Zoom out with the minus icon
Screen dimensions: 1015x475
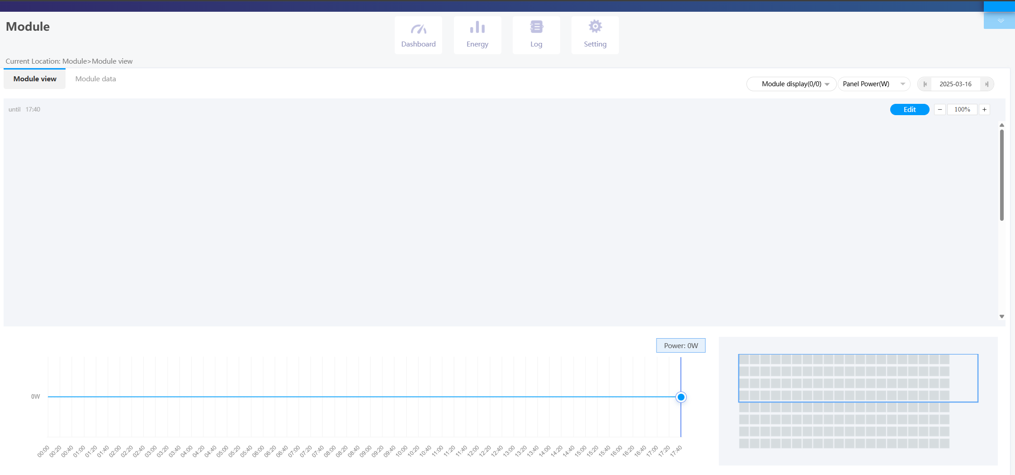click(940, 110)
